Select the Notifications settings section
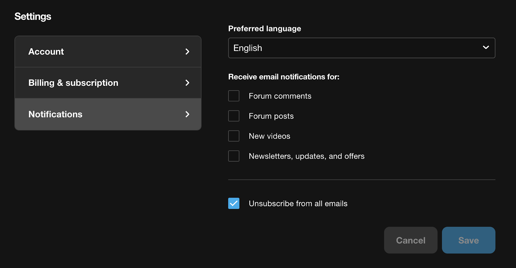Viewport: 516px width, 268px height. (x=108, y=114)
